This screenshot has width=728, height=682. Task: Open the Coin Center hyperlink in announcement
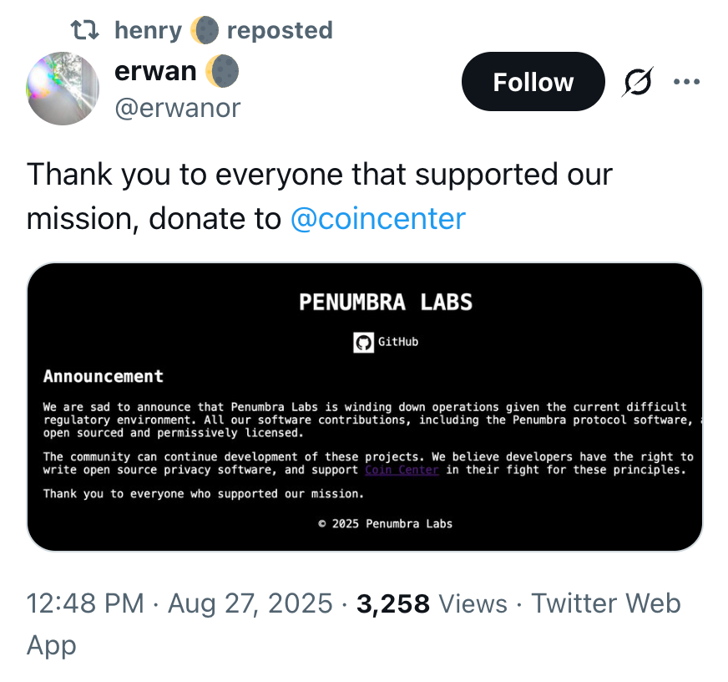coord(402,470)
